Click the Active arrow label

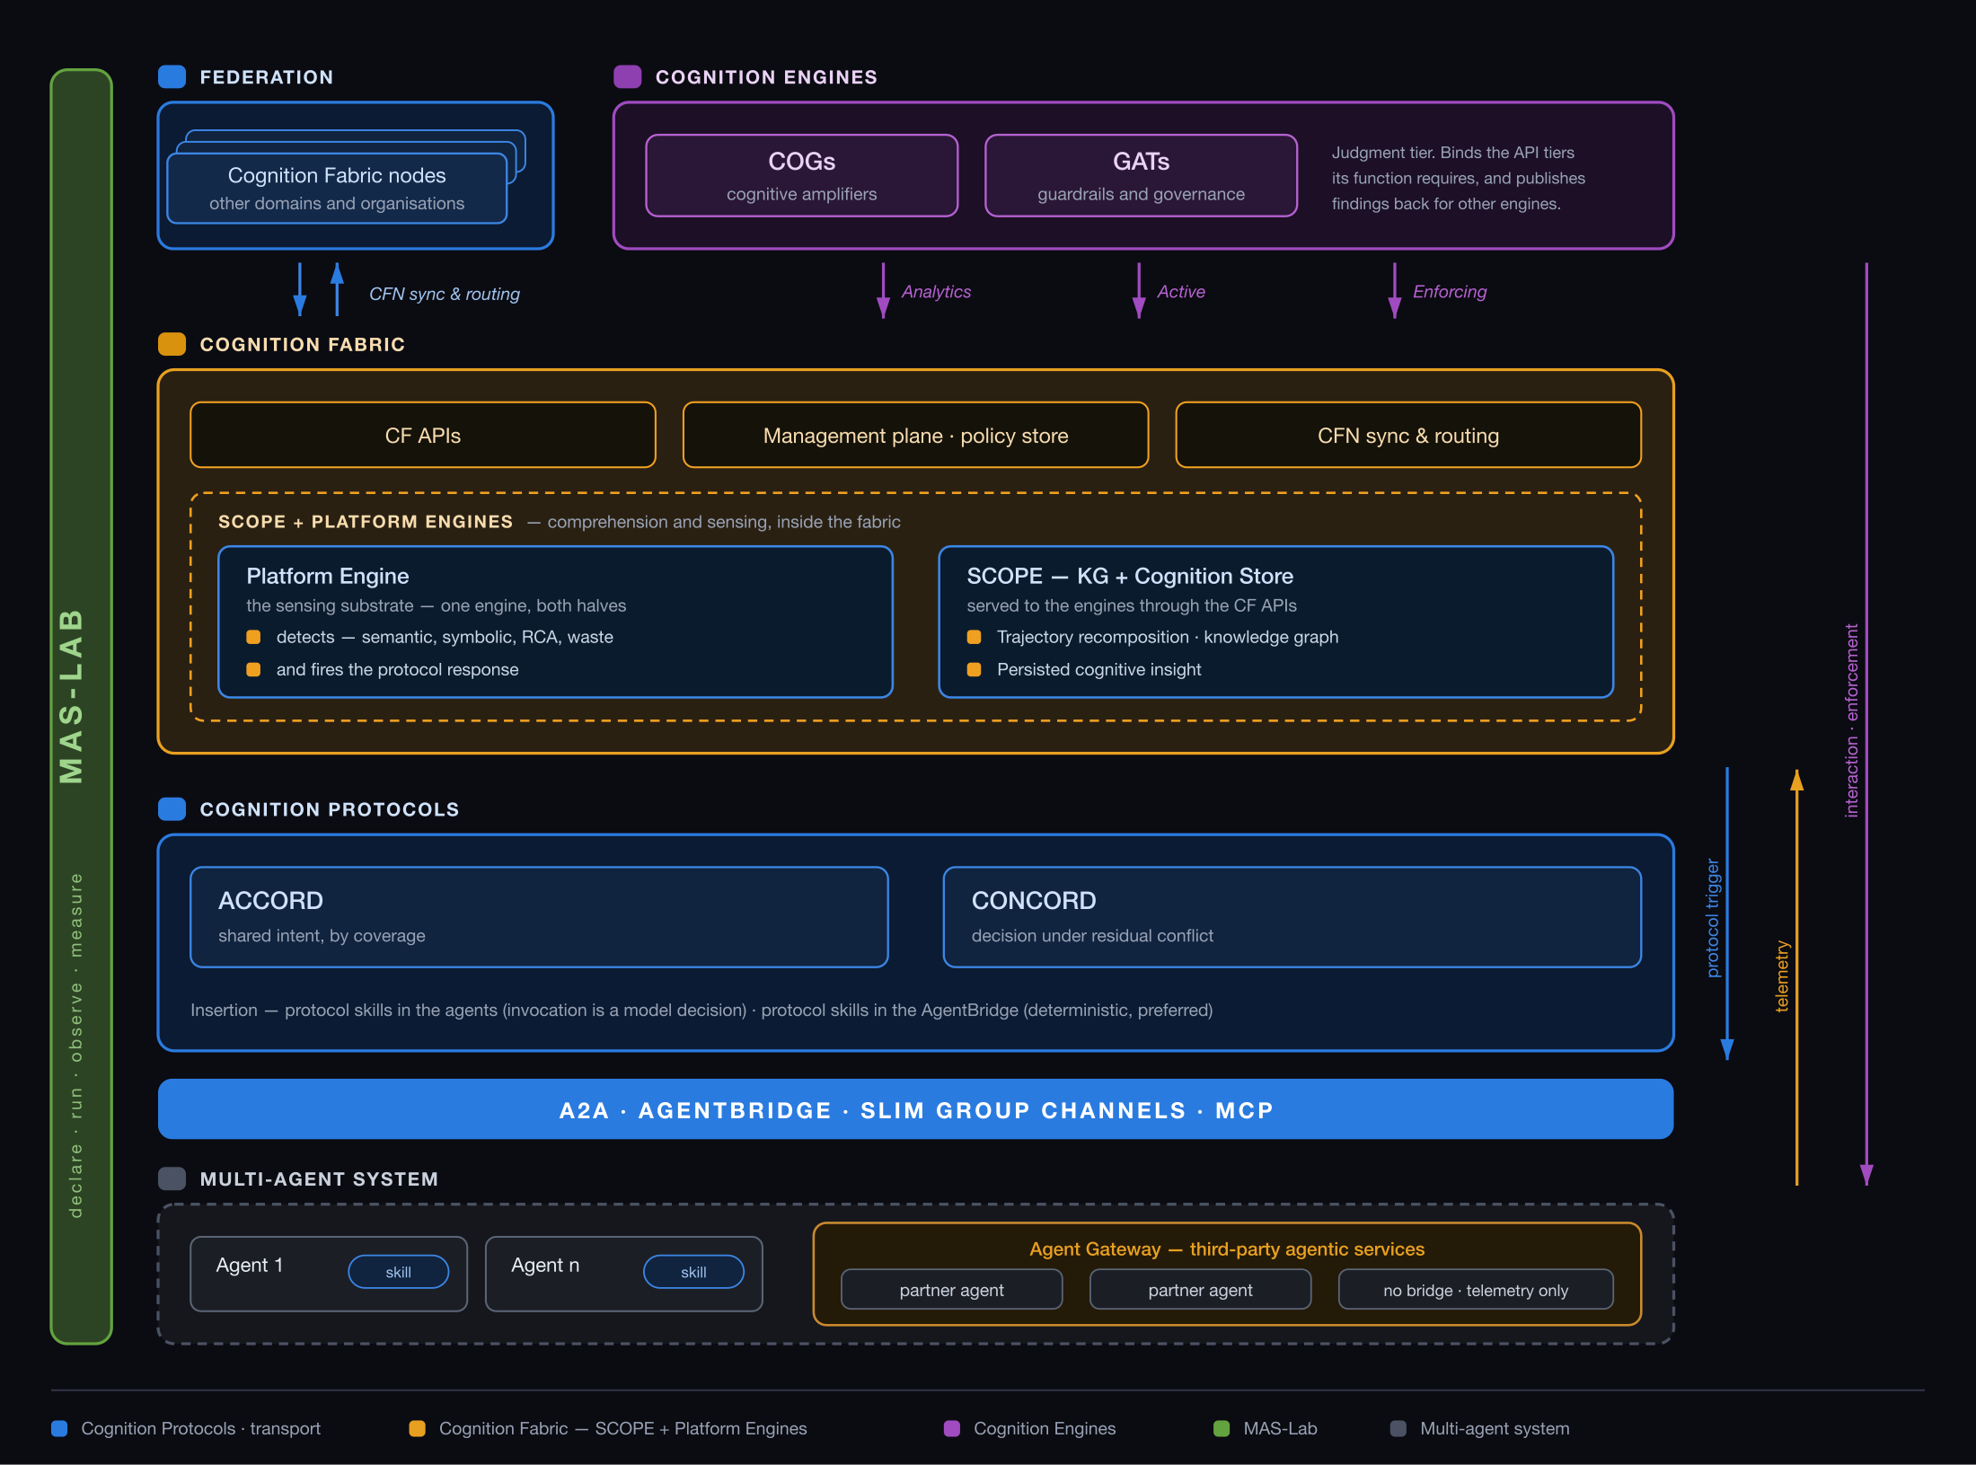pyautogui.click(x=1181, y=291)
